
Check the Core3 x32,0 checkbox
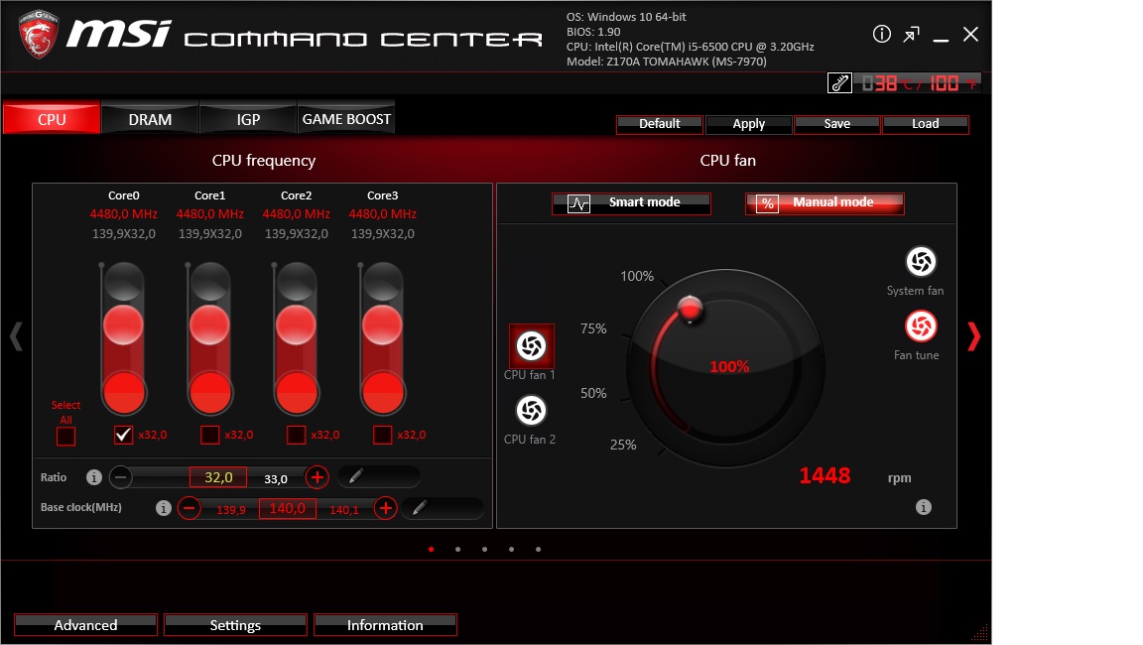click(382, 435)
